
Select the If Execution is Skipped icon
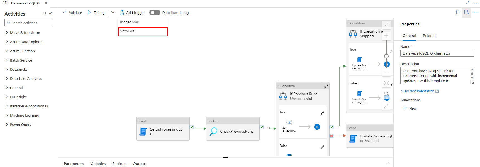click(x=353, y=34)
